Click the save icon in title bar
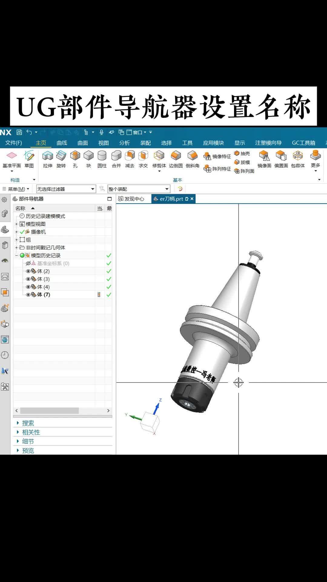The image size is (327, 582). coord(19,132)
